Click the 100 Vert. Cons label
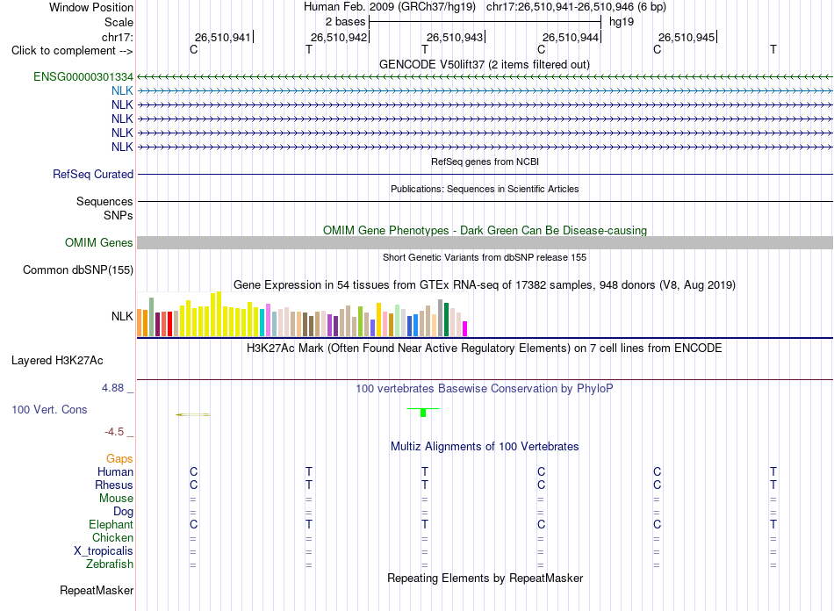Viewport: 834px width, 611px height. pyautogui.click(x=49, y=409)
